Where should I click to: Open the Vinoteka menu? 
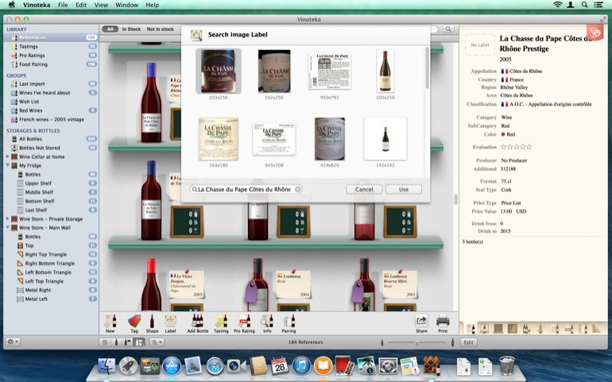tap(37, 5)
